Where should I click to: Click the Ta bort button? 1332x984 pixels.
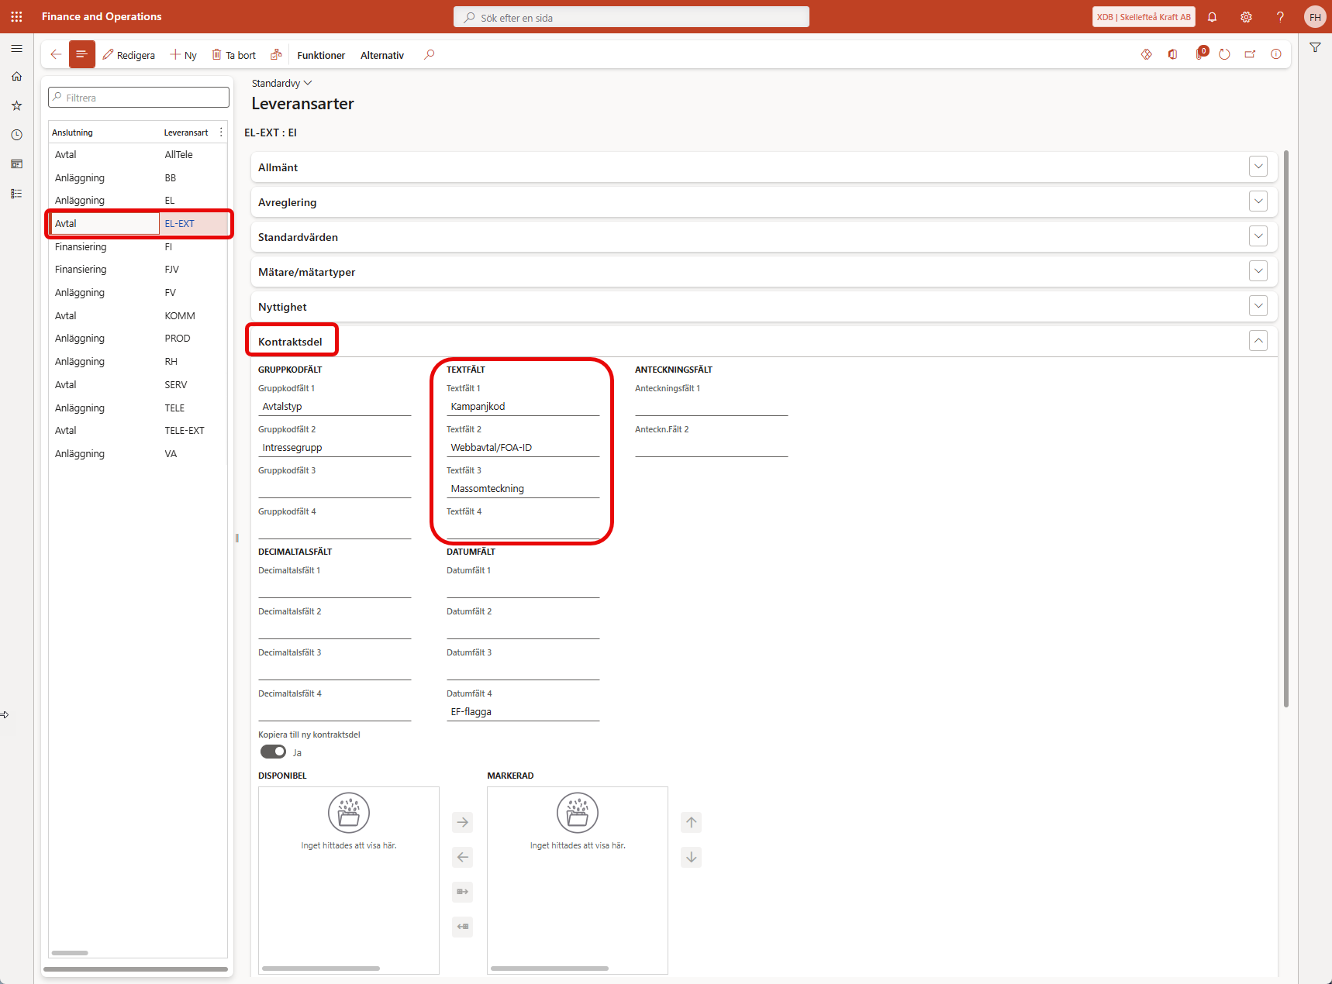tap(234, 55)
